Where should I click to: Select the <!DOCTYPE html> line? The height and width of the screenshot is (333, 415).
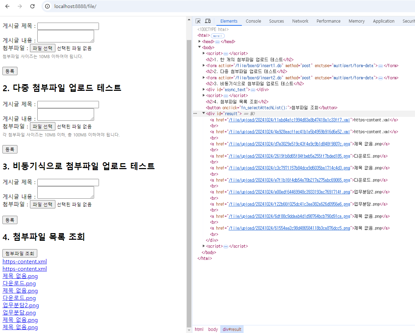(x=213, y=29)
